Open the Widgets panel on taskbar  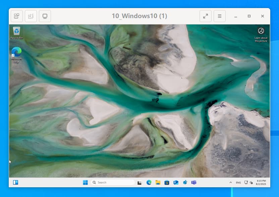(x=15, y=183)
